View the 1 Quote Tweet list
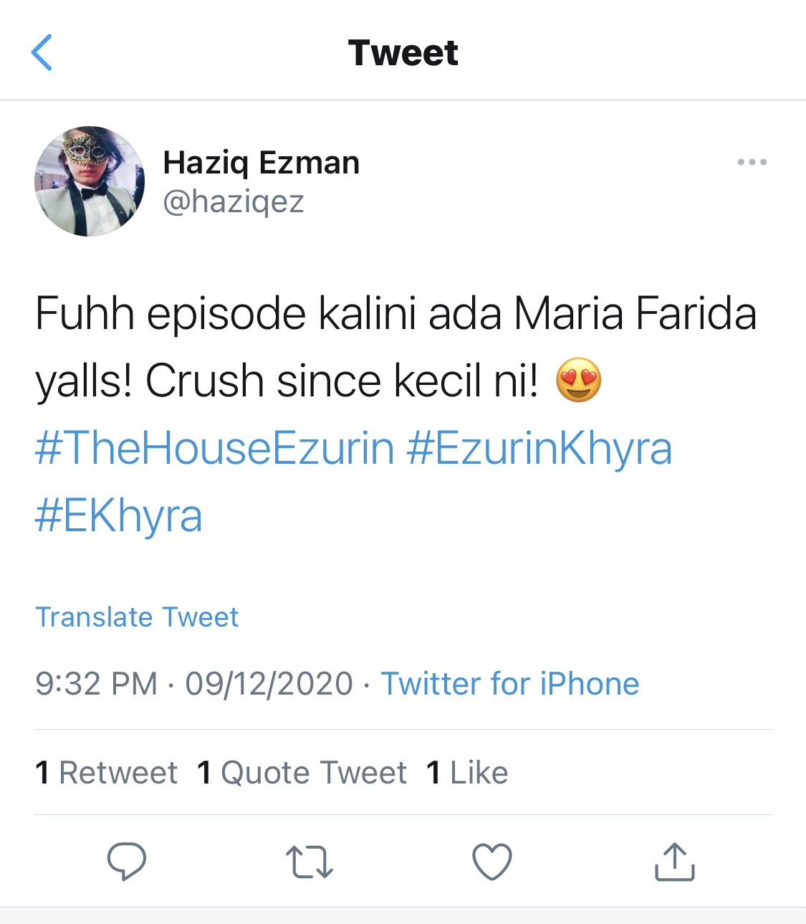Viewport: 806px width, 924px height. pyautogui.click(x=302, y=773)
